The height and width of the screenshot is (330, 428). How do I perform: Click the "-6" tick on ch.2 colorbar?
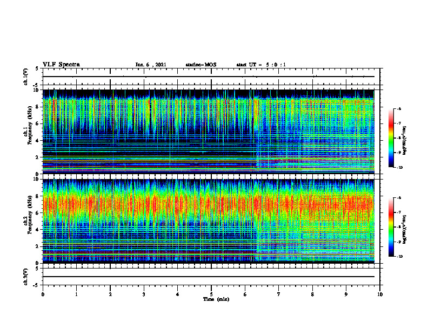[x=399, y=198]
